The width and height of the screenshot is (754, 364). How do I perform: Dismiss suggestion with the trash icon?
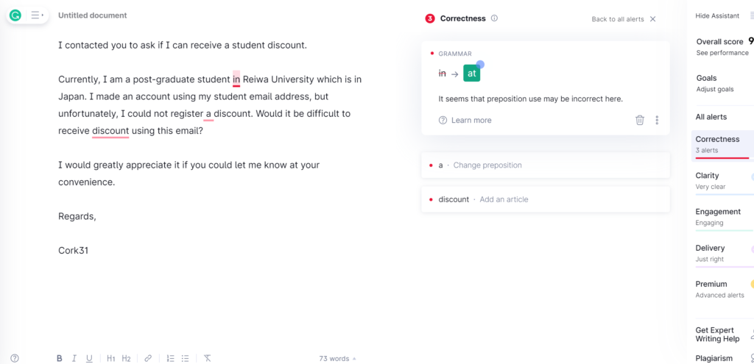640,120
